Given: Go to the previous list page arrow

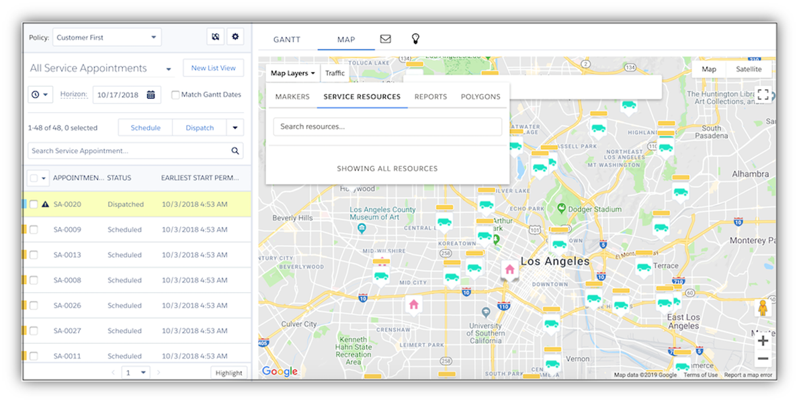Looking at the screenshot, I should pyautogui.click(x=114, y=372).
